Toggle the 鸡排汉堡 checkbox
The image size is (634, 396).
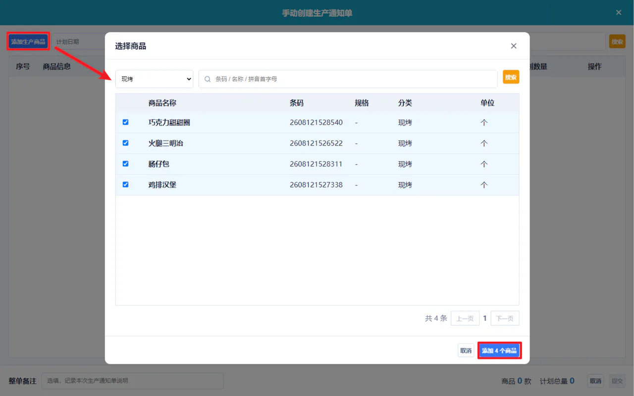point(125,184)
